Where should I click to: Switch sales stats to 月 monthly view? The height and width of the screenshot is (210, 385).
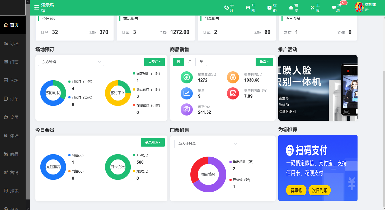click(x=190, y=62)
